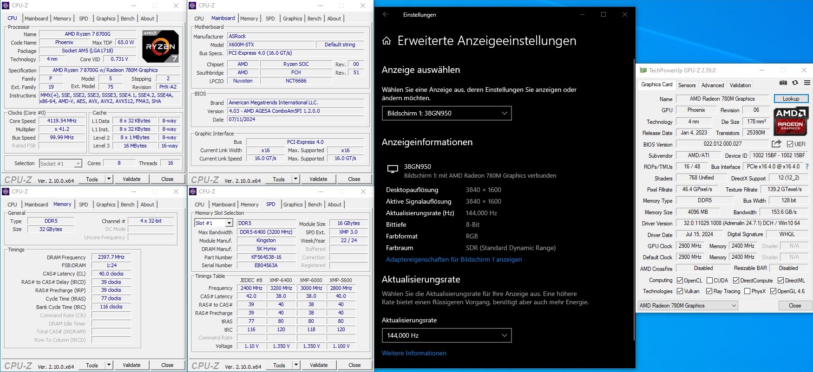
Task: Click Close in the CPU-Z memory Timings window
Action: click(x=167, y=365)
